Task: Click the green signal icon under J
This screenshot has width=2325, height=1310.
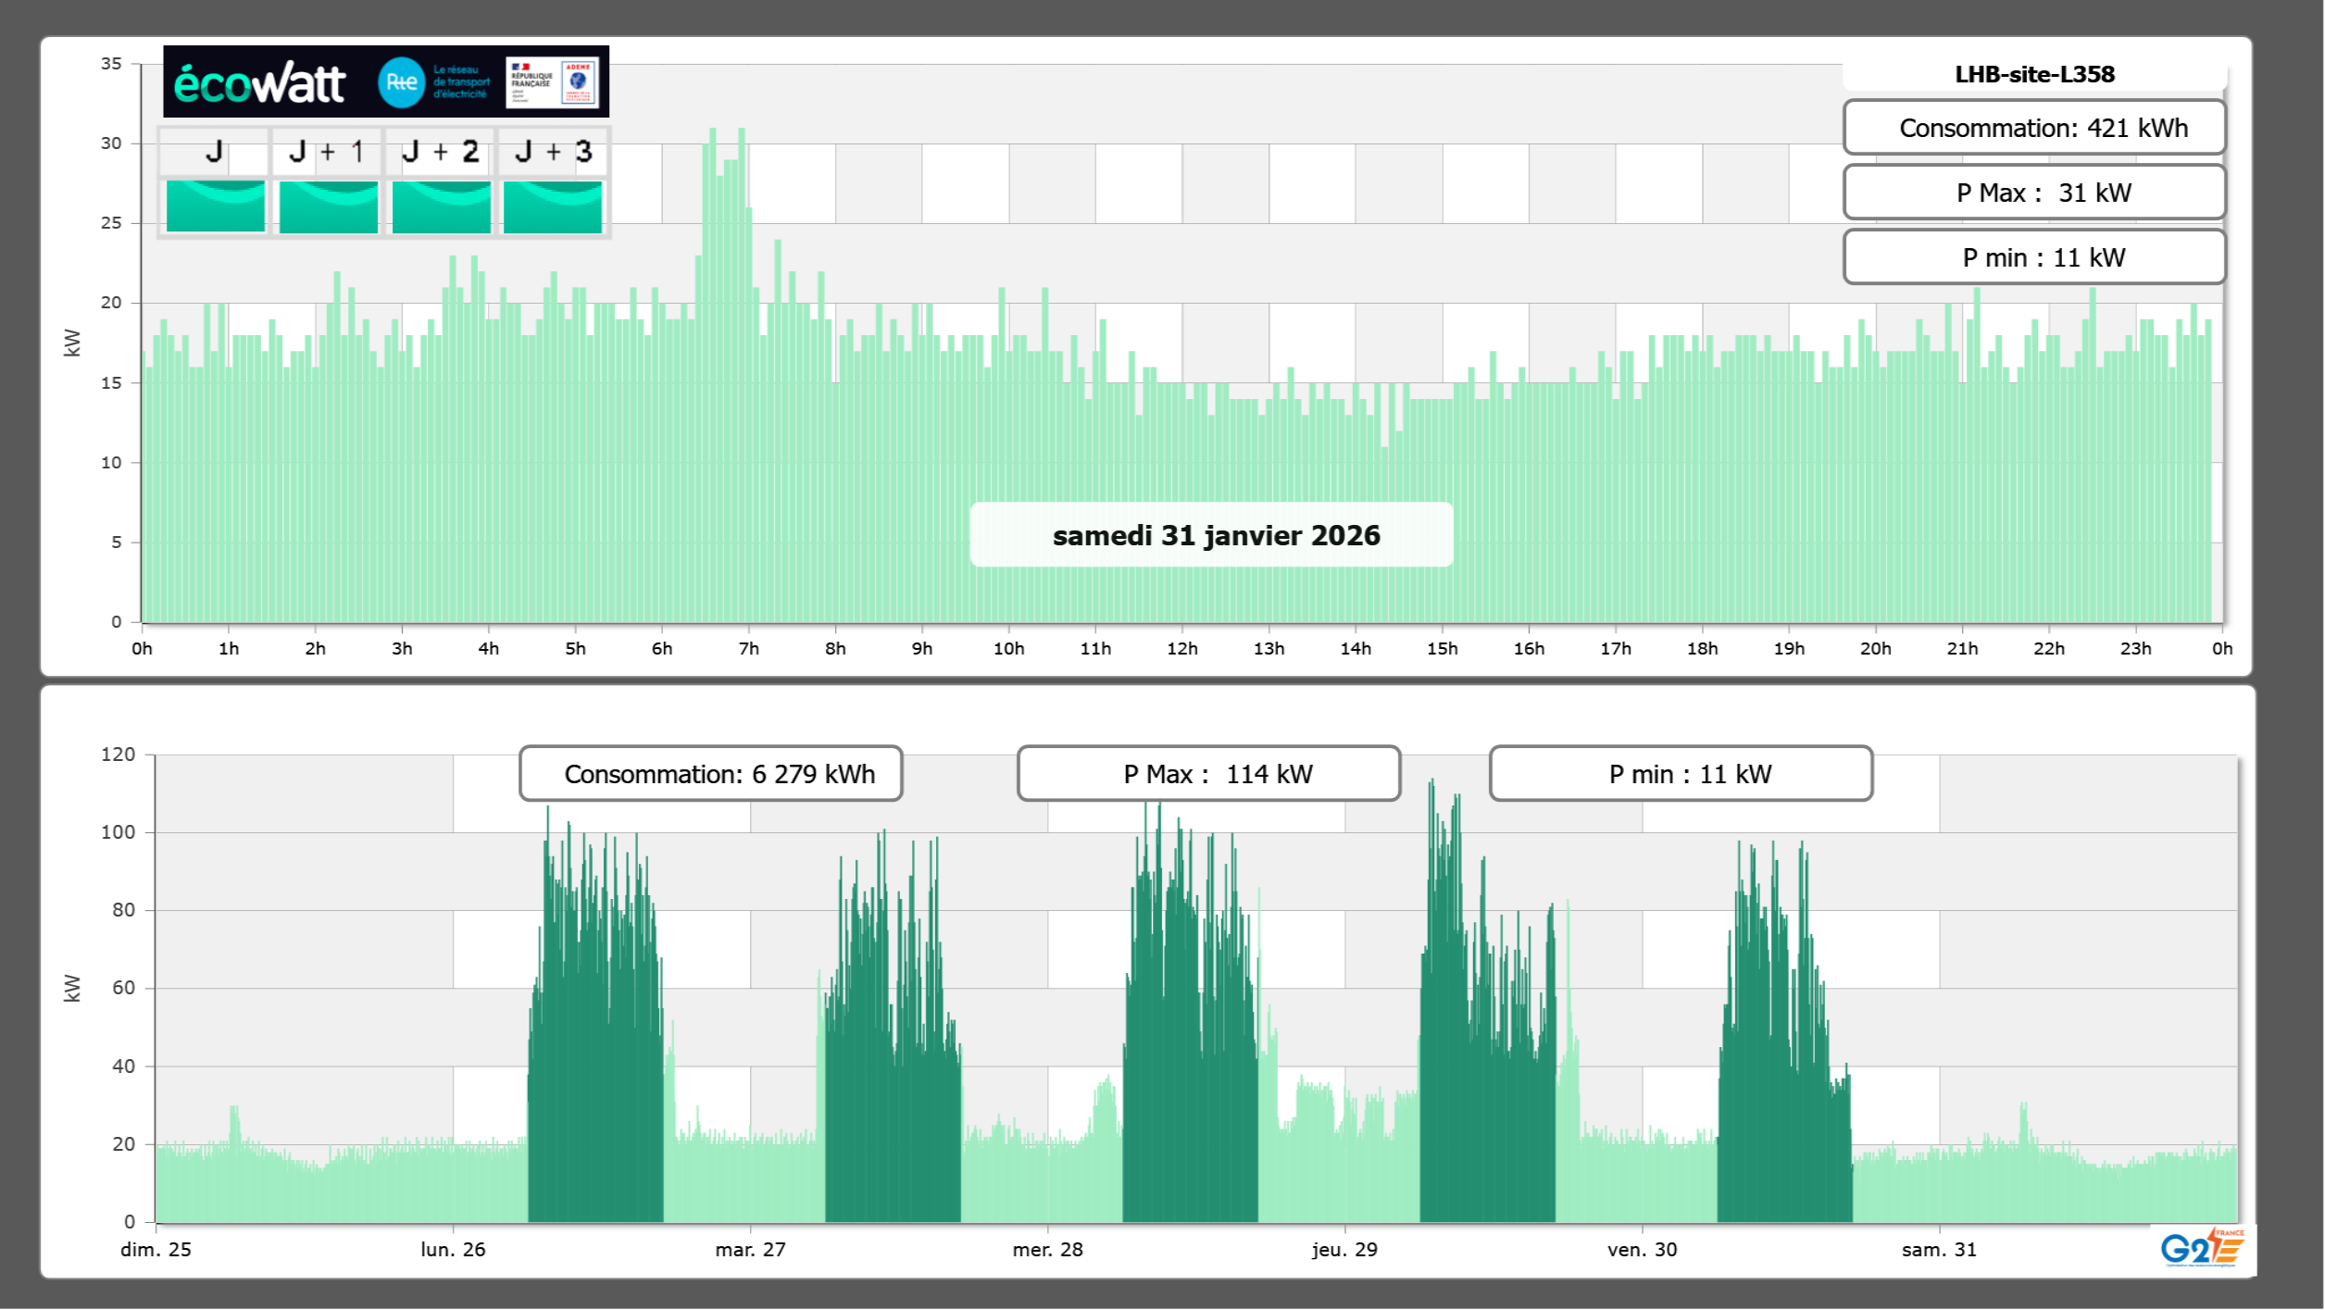Action: pos(215,206)
